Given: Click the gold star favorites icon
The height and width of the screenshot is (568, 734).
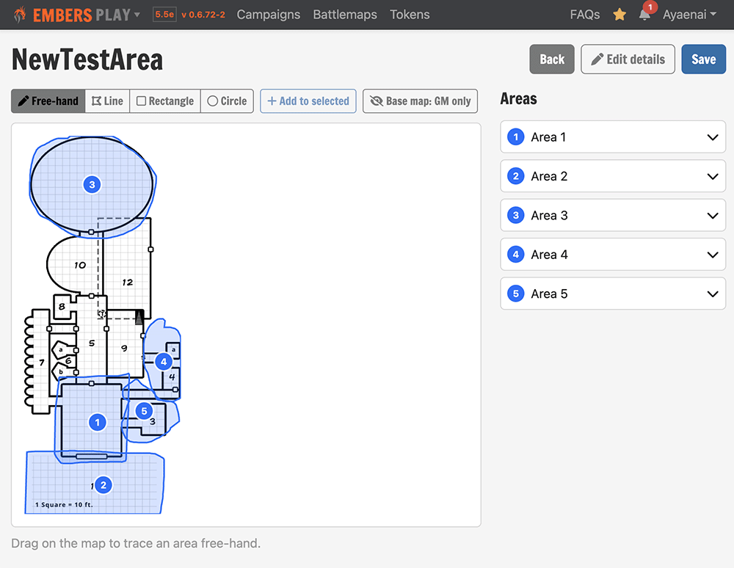Looking at the screenshot, I should point(619,15).
